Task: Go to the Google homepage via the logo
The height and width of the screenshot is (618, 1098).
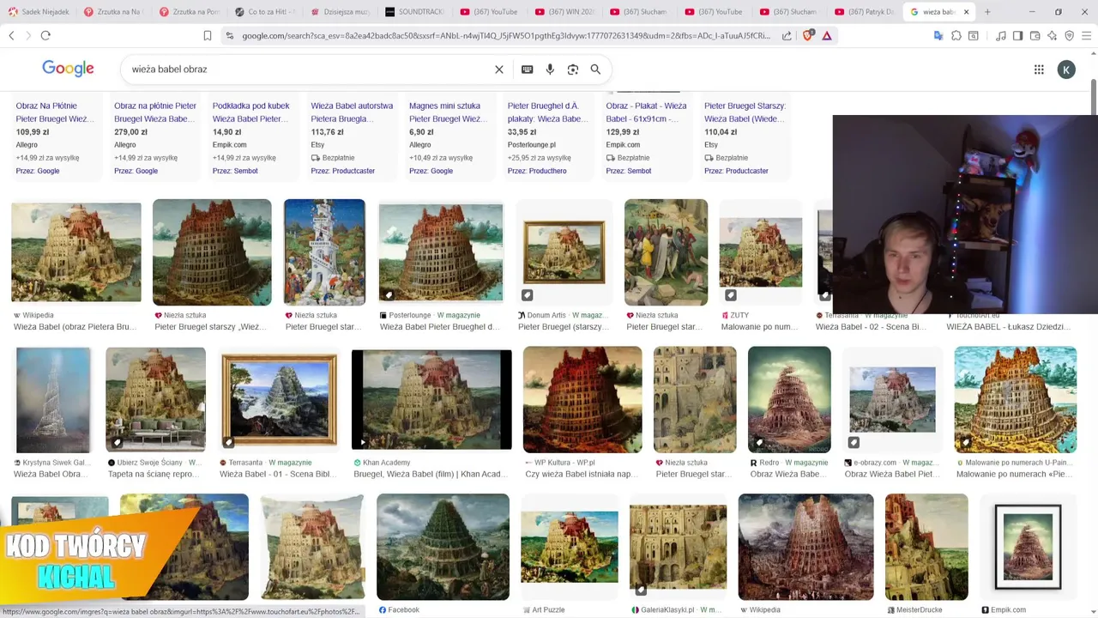Action: (x=68, y=69)
